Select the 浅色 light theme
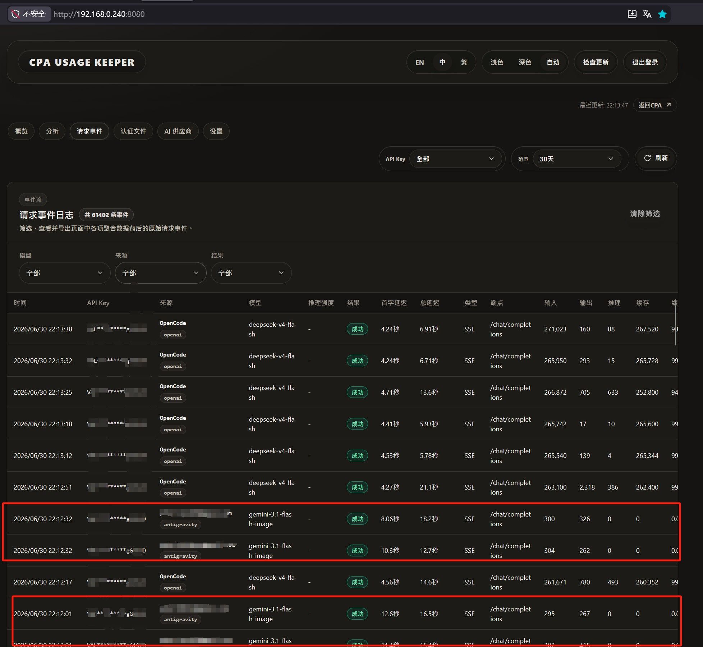703x647 pixels. point(497,62)
